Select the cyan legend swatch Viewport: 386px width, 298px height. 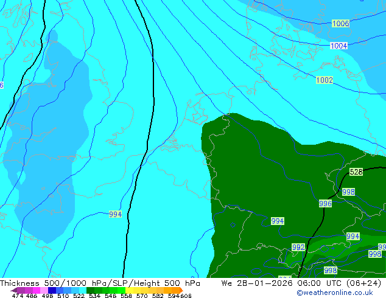pos(83,290)
